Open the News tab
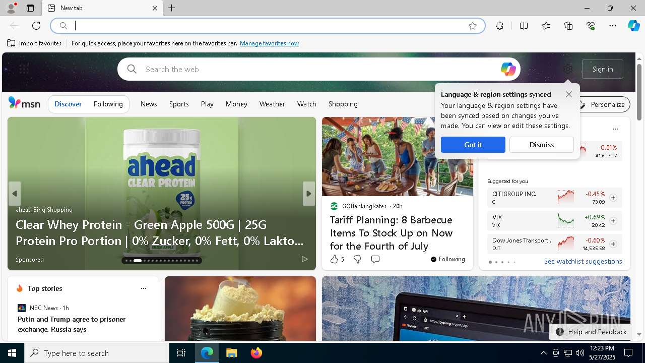This screenshot has height=363, width=645. (149, 104)
